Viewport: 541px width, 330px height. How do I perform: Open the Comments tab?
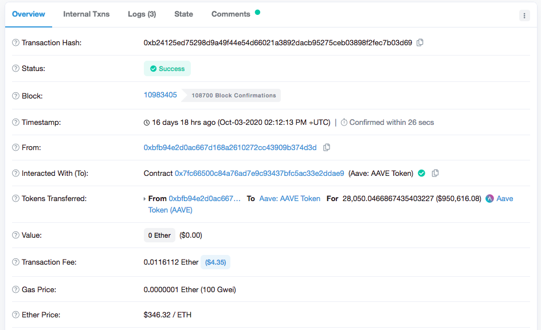point(231,14)
